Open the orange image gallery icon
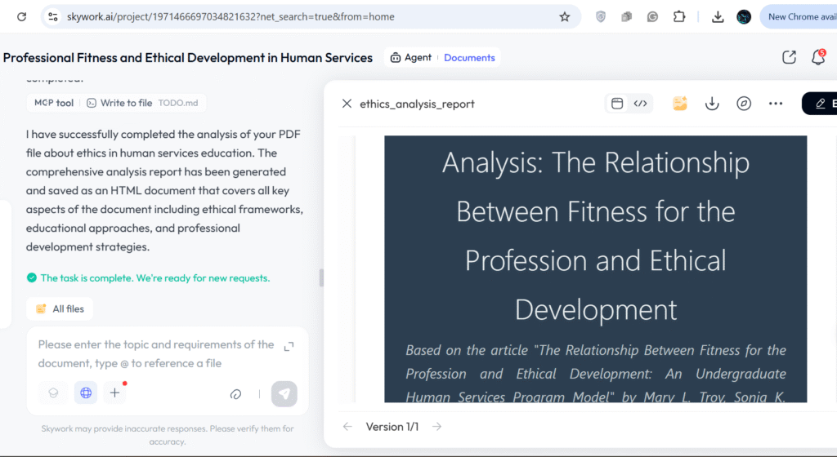 (679, 104)
